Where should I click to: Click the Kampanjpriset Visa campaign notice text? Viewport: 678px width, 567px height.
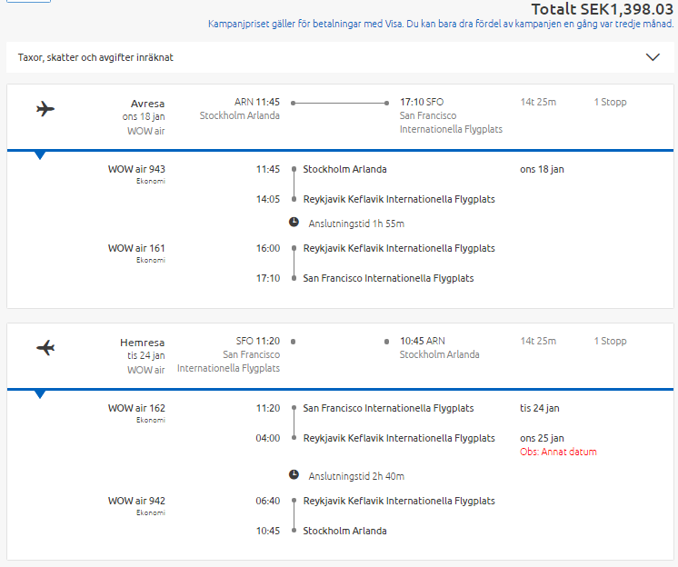point(441,24)
